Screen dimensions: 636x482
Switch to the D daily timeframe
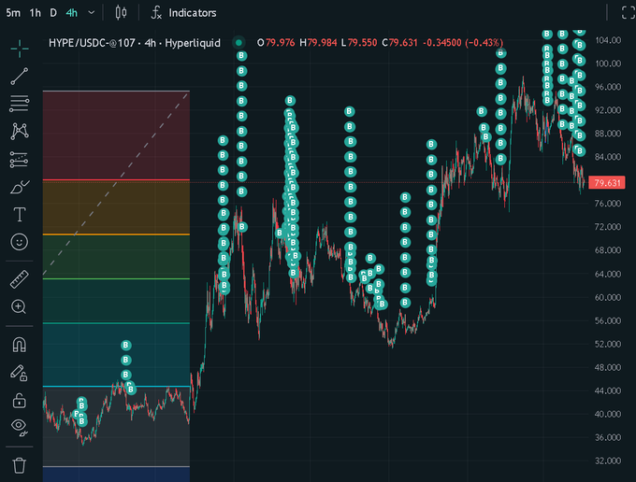coord(53,13)
